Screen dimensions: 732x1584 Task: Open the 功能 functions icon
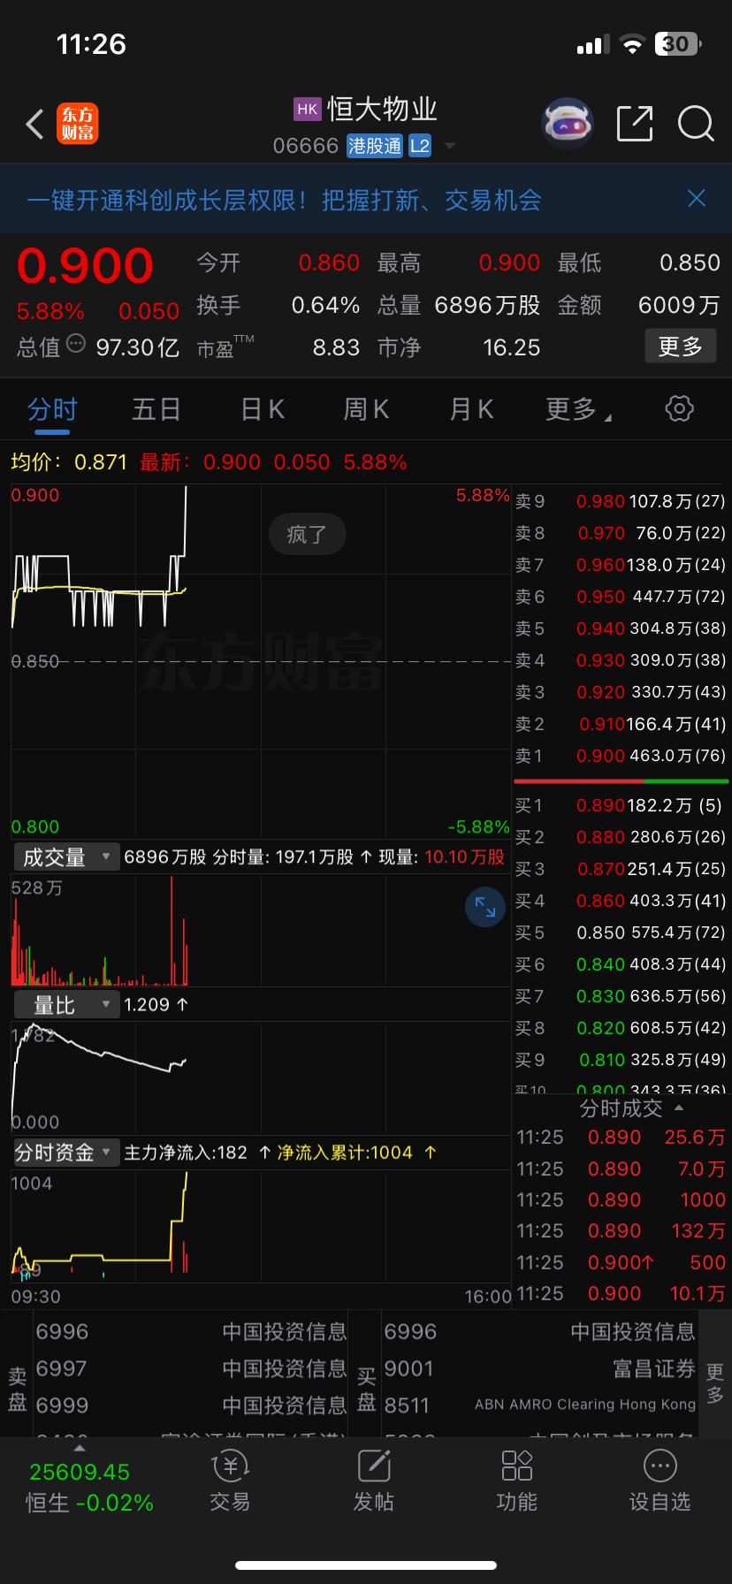(517, 1481)
